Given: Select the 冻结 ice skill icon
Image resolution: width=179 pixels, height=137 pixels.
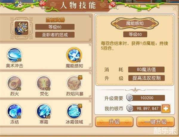Looking at the screenshot, I should click(x=14, y=111).
